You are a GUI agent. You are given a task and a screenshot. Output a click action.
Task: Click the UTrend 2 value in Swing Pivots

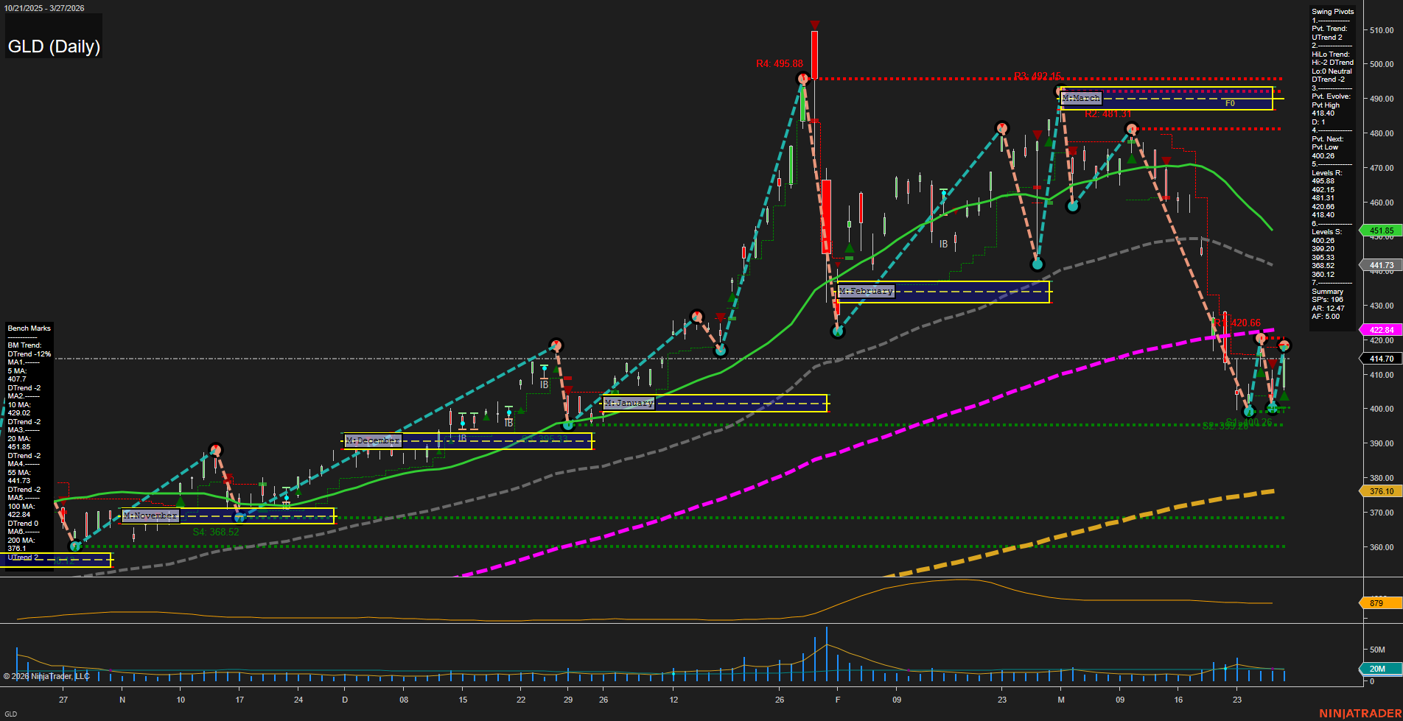(1327, 38)
